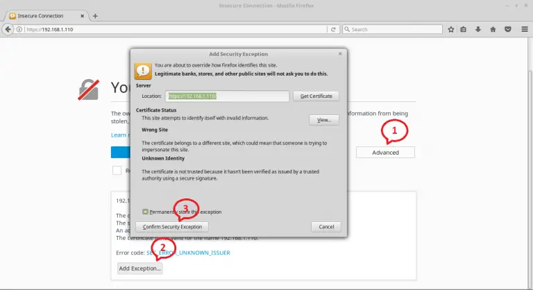
Task: Click the Location field in dialog
Action: click(x=226, y=96)
